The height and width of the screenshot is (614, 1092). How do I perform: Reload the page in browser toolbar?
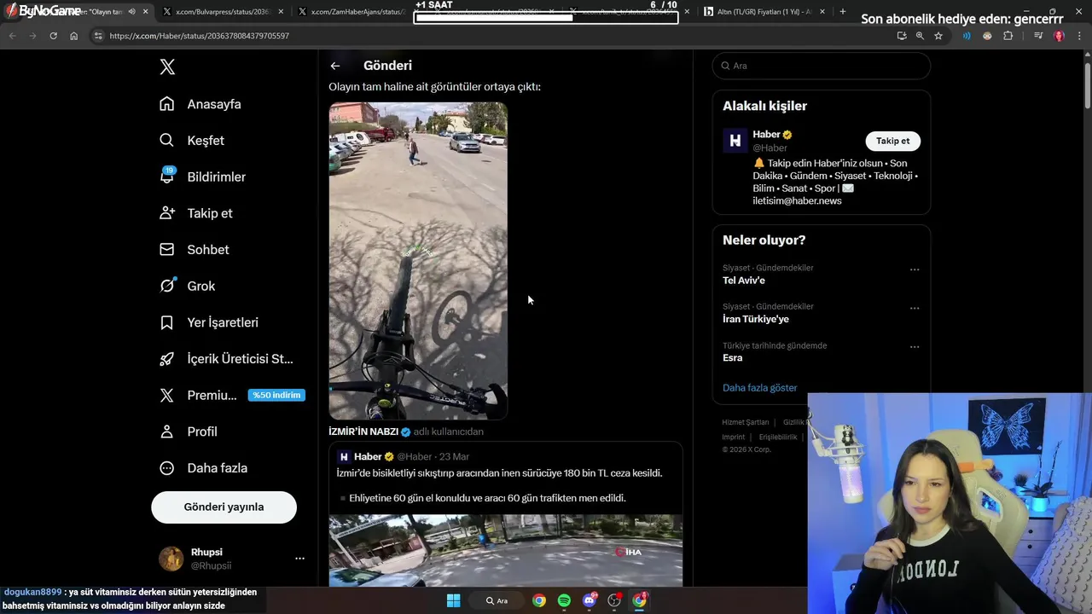[53, 36]
